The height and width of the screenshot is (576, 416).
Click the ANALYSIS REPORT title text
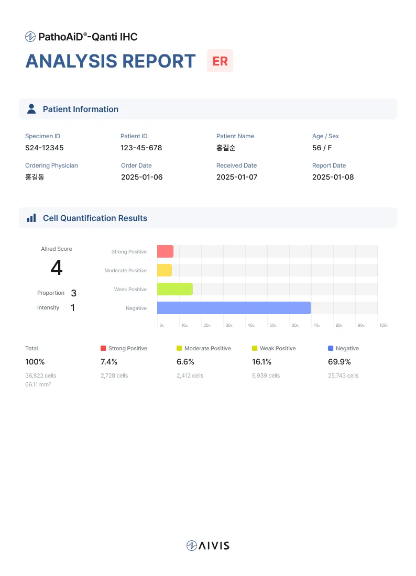(111, 61)
